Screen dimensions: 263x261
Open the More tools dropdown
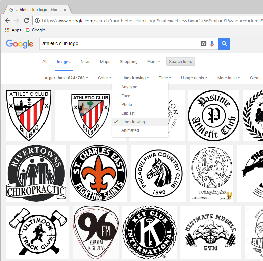pos(229,78)
